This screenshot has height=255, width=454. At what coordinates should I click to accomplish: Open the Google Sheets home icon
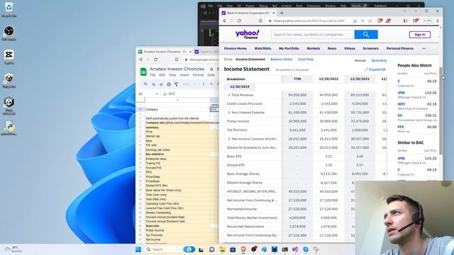click(x=143, y=72)
